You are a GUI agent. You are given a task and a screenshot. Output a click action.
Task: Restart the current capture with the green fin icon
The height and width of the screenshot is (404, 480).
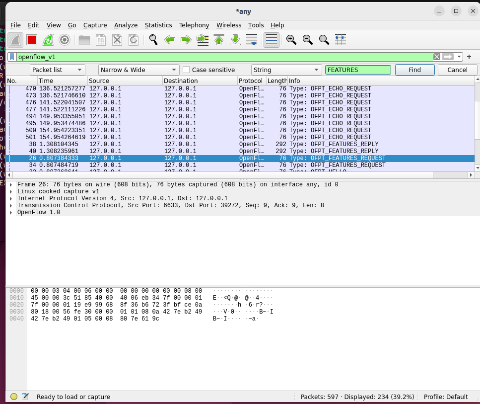[48, 40]
